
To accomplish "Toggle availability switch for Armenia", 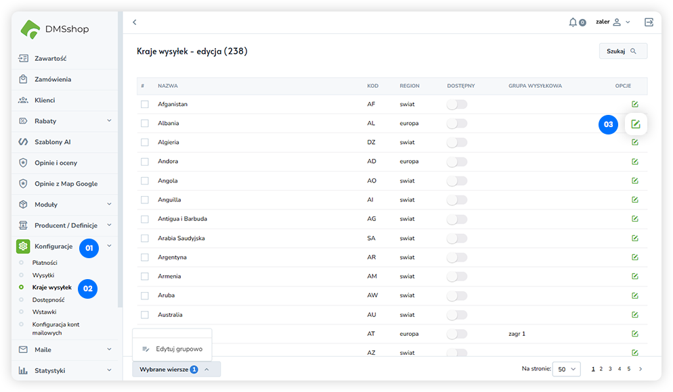I will pos(457,276).
